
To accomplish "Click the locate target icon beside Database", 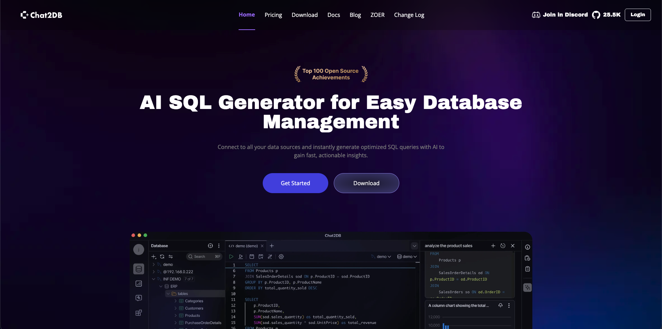I will click(210, 246).
